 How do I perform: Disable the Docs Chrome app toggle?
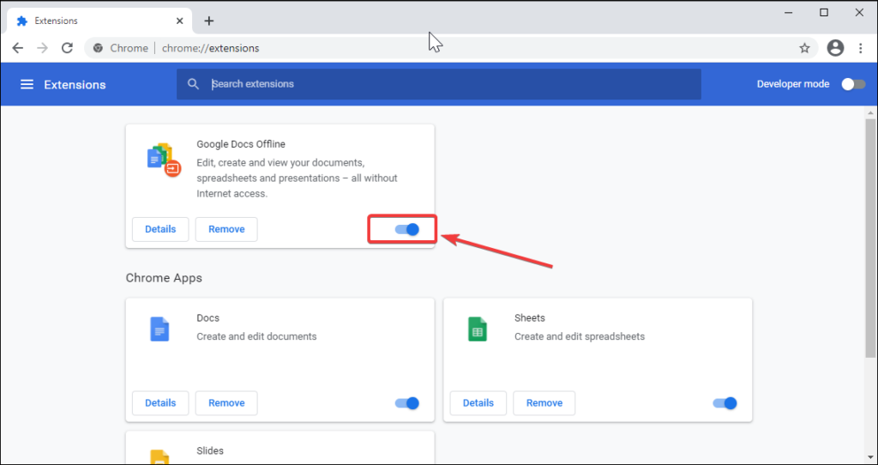coord(407,403)
